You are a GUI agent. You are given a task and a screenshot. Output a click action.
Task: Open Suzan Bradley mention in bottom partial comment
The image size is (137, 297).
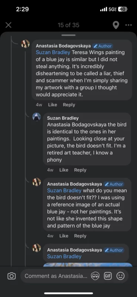pyautogui.click(x=64, y=257)
